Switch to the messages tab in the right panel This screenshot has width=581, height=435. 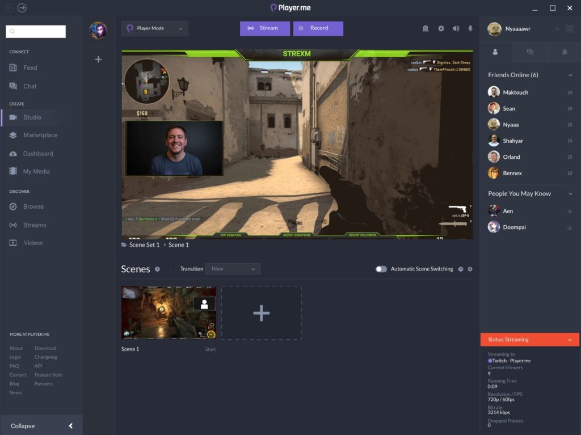[529, 52]
